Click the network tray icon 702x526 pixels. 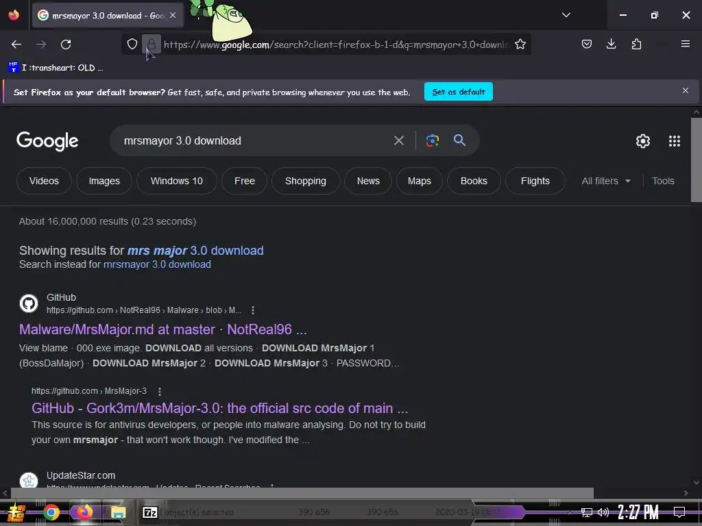click(x=587, y=512)
